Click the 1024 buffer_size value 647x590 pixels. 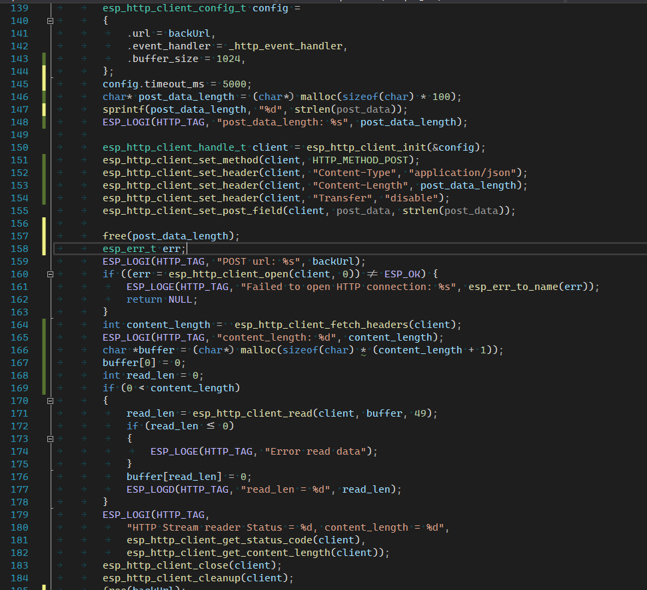click(229, 59)
